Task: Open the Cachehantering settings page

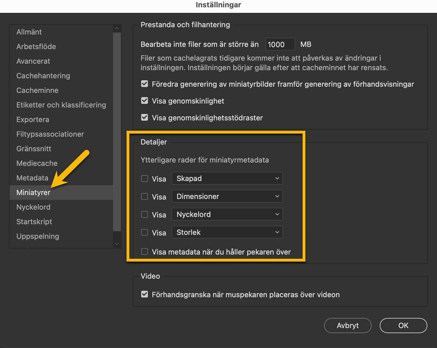Action: (43, 76)
